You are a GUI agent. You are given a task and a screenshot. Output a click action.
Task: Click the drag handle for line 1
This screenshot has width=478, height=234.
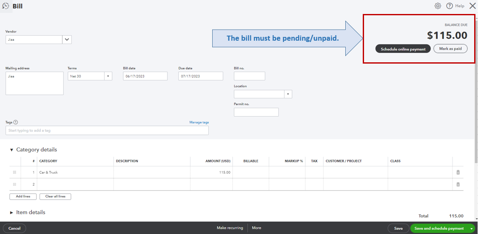click(14, 173)
